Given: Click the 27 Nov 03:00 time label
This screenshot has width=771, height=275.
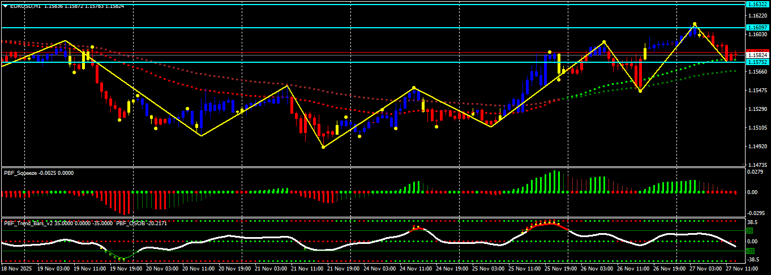Looking at the screenshot, I should [707, 269].
